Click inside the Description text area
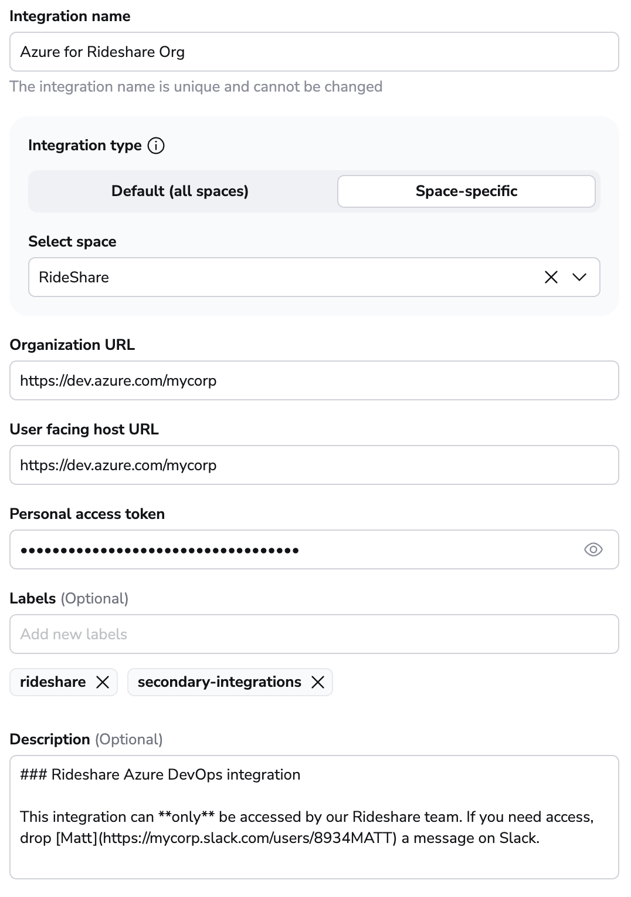The image size is (631, 897). point(314,857)
